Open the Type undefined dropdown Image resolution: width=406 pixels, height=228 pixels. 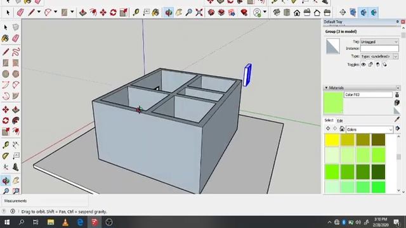(379, 56)
